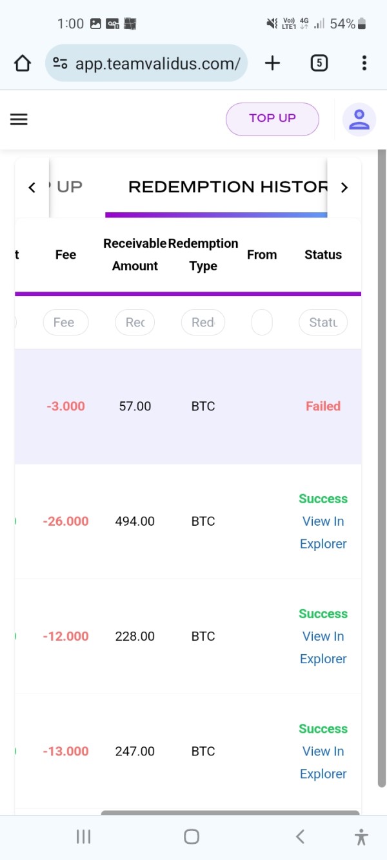Tap the site settings icon in address bar

point(61,63)
